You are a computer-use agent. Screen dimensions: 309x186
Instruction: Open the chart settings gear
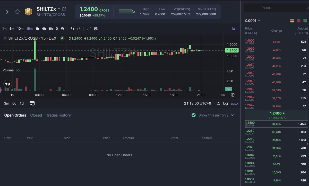[x=96, y=29]
